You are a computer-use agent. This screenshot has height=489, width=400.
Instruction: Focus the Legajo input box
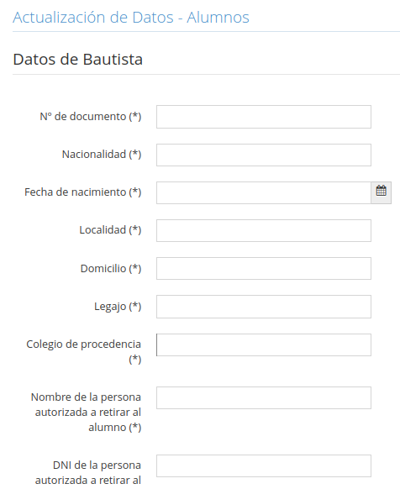(x=264, y=307)
